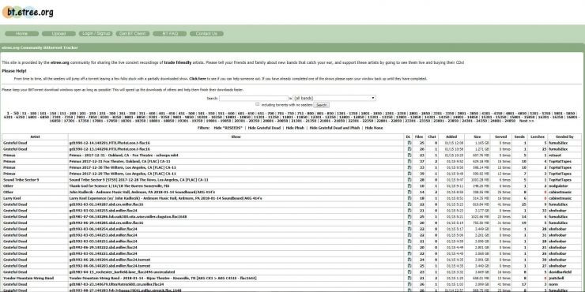Open results page 51 - 100
Viewport: 585px width, 292px height.
coord(28,113)
